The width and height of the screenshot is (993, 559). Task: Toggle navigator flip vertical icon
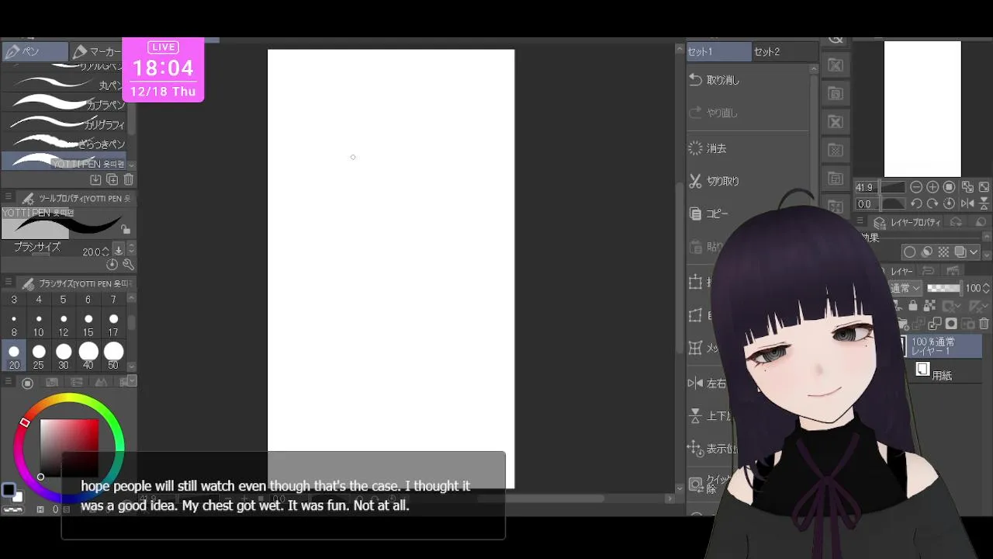point(984,203)
